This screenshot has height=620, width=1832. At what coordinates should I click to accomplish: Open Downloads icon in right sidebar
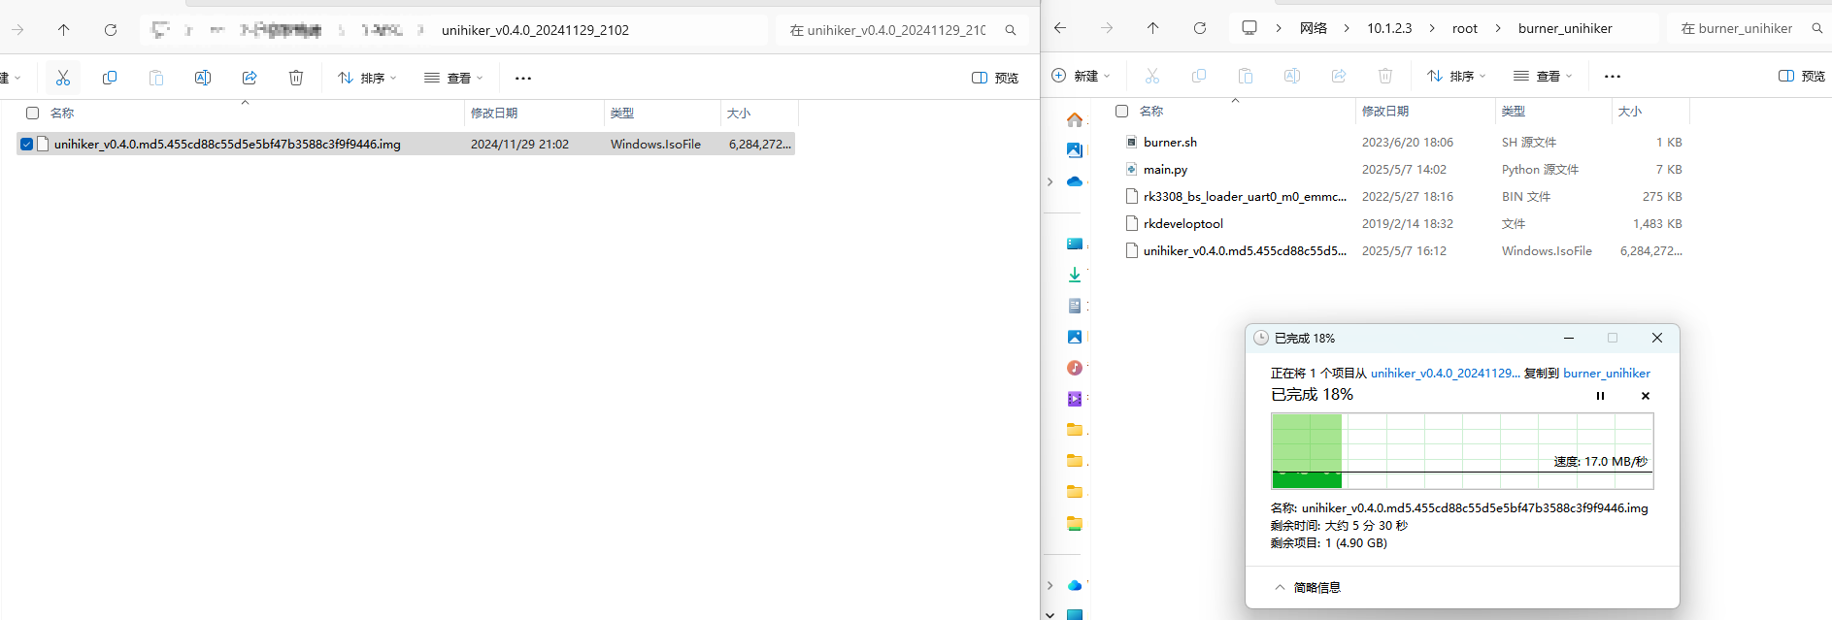1075,275
